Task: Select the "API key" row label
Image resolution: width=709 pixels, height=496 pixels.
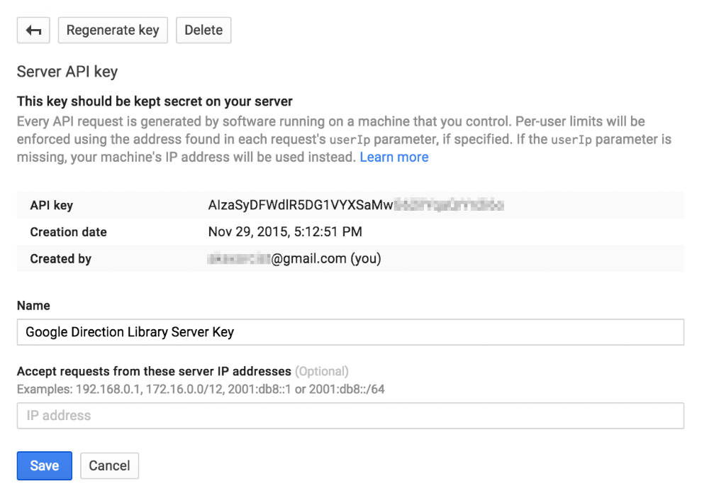Action: tap(51, 206)
